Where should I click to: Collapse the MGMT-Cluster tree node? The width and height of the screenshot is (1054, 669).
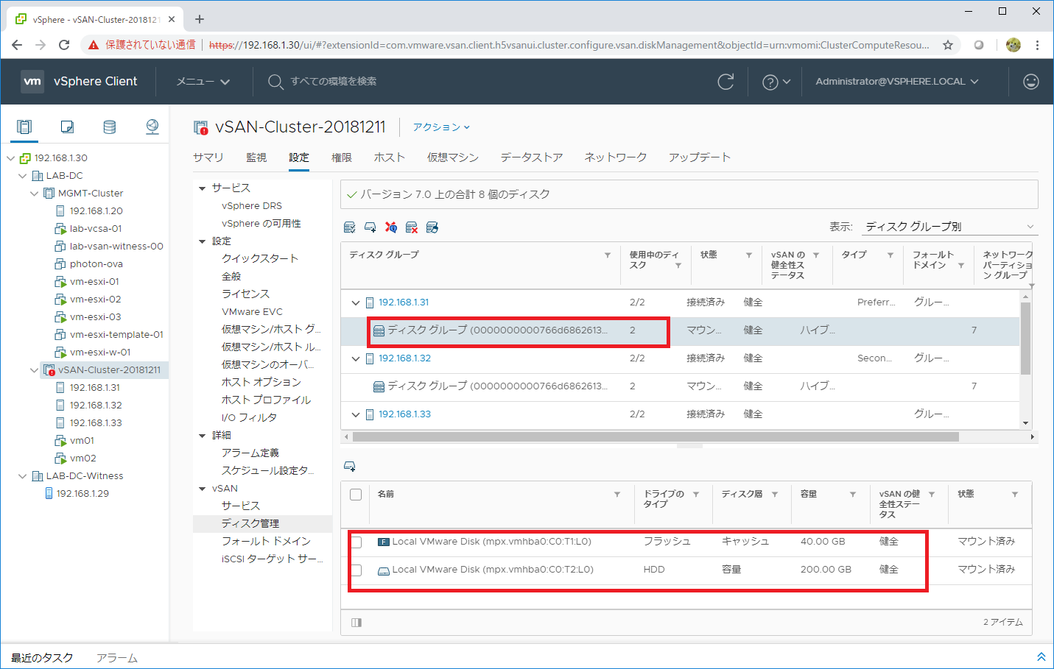34,194
